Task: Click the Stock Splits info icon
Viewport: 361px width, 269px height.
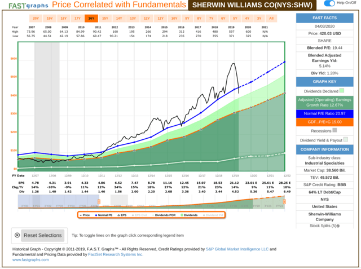Action: [338, 226]
